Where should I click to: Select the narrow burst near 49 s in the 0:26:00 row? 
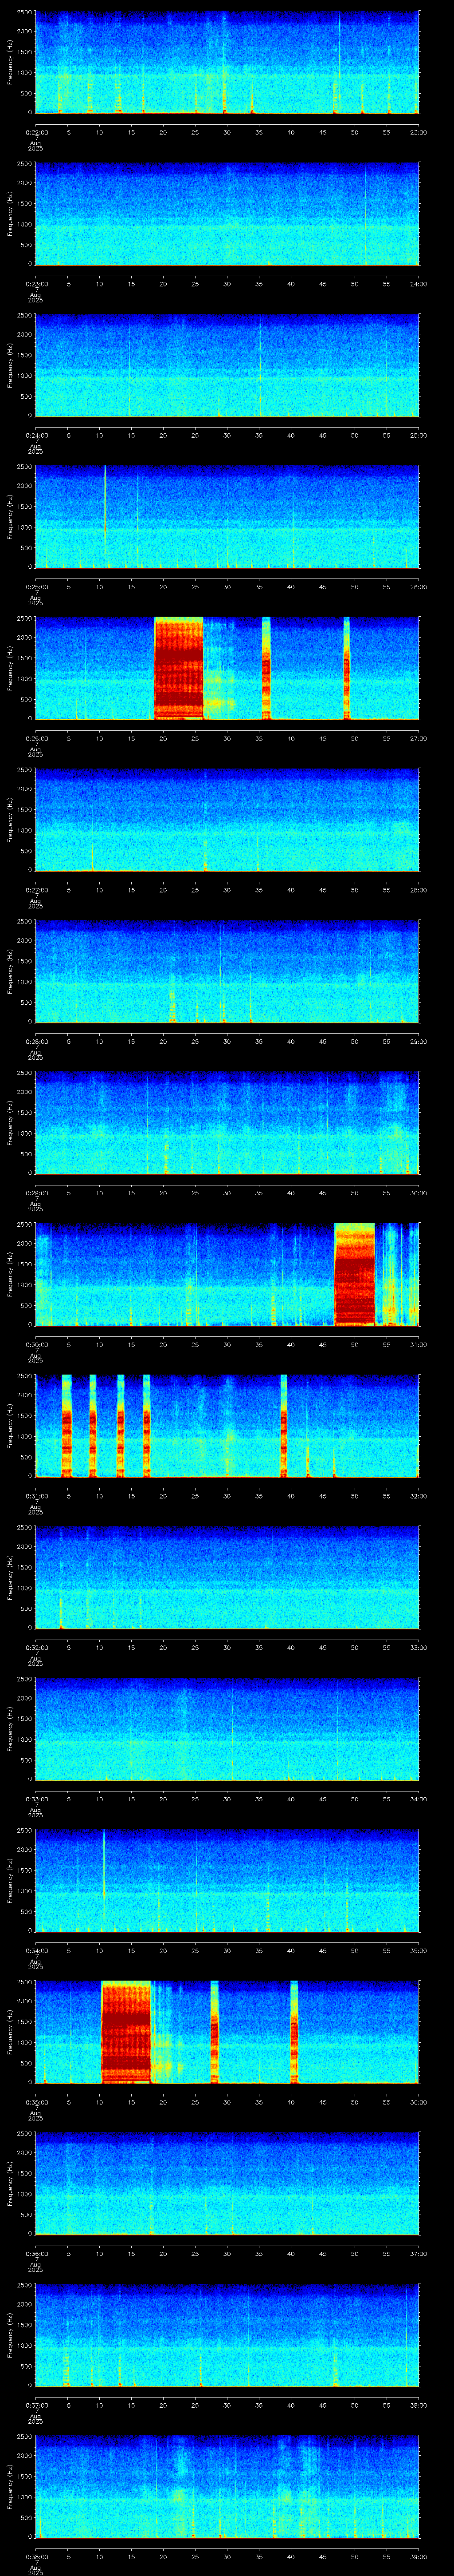[346, 668]
